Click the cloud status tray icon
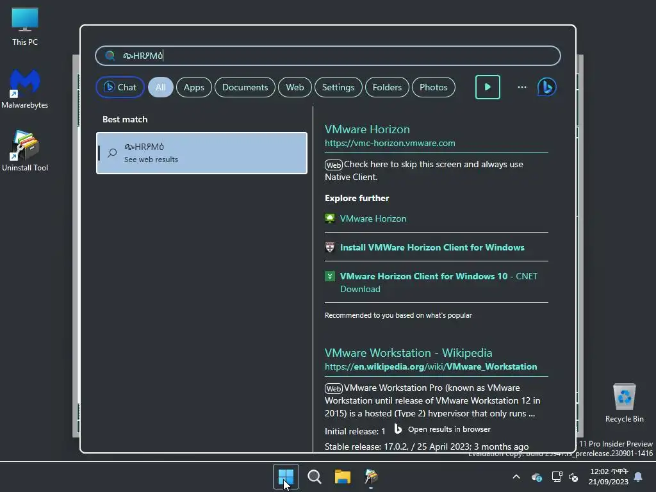The height and width of the screenshot is (492, 656). point(537,477)
